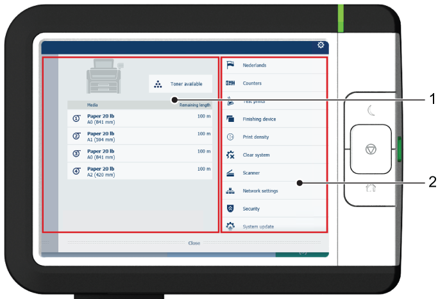
Task: Click the Network settings icon
Action: pyautogui.click(x=231, y=191)
